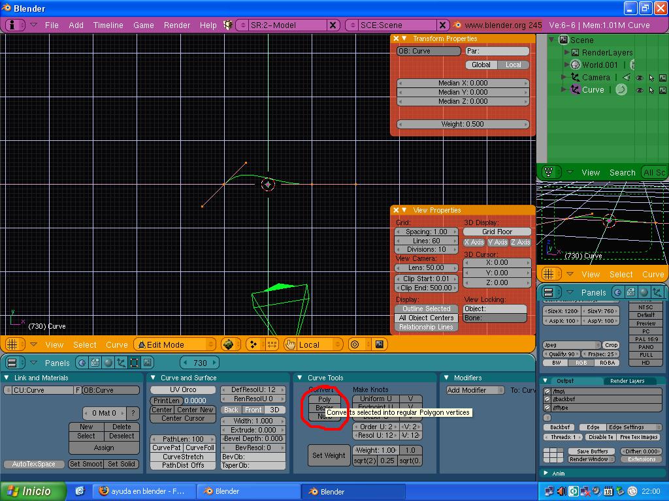Switch to the Render Layers tab
The image size is (669, 501).
point(627,381)
